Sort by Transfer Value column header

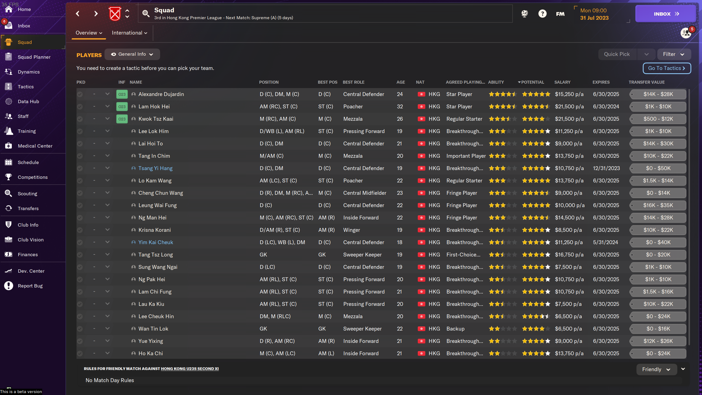(647, 82)
